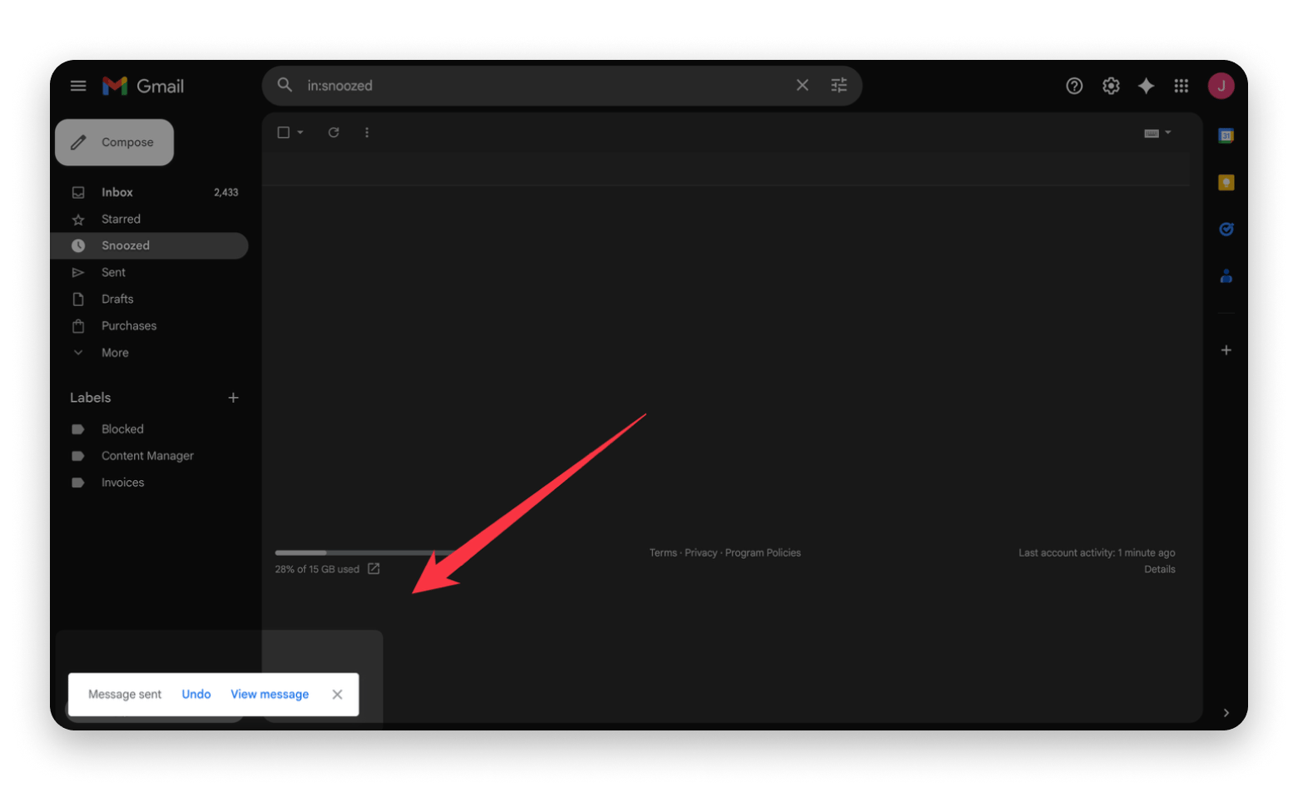Viewport: 1298px width, 797px height.
Task: Open the Drafts folder
Action: (117, 299)
